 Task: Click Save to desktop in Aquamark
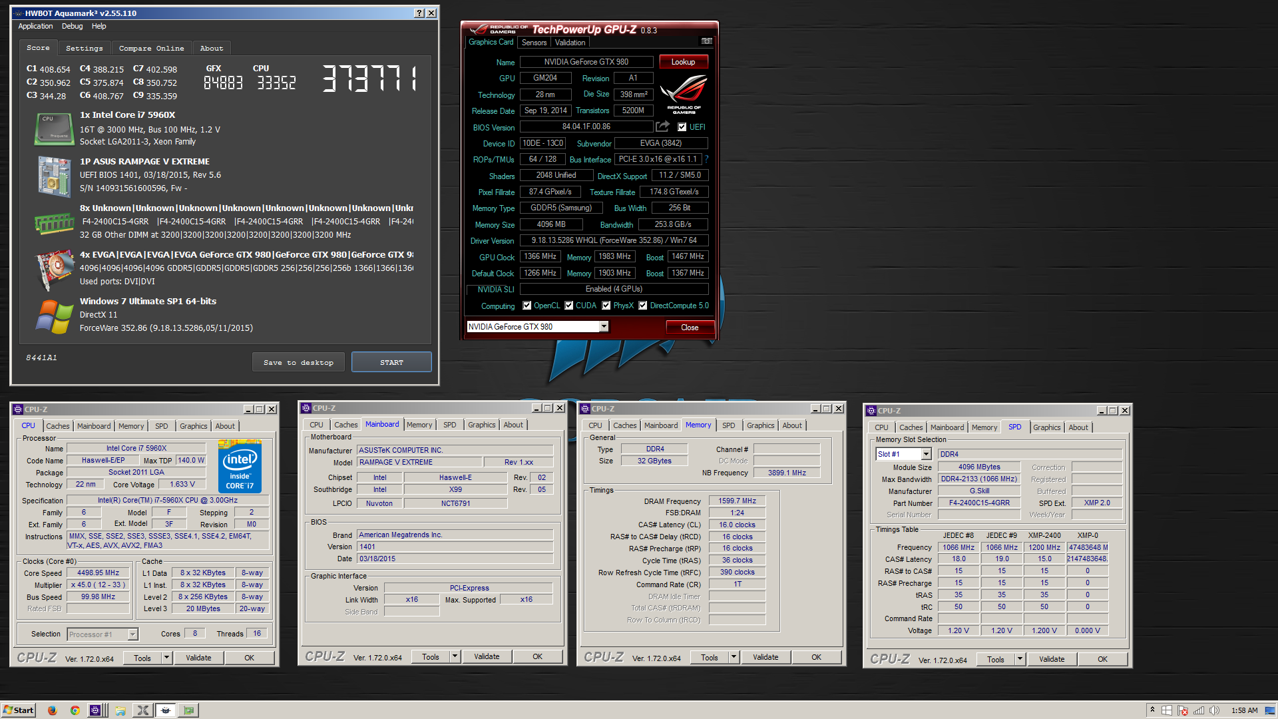pos(298,362)
